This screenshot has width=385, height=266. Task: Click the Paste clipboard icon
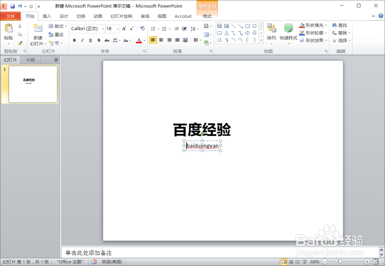click(8, 28)
